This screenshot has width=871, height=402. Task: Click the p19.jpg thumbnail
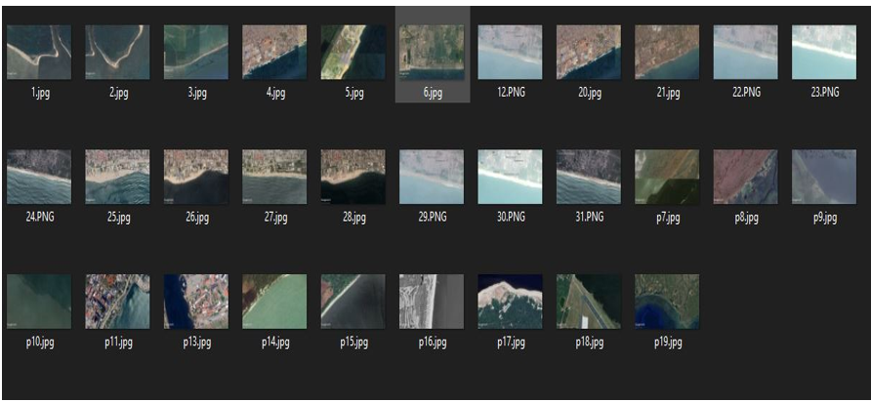pyautogui.click(x=667, y=301)
